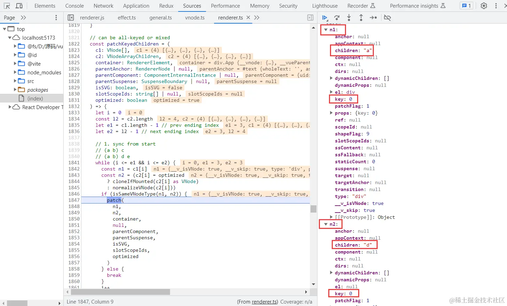Image resolution: width=507 pixels, height=306 pixels.
Task: Open the effect.ts file tab
Action: (x=127, y=18)
